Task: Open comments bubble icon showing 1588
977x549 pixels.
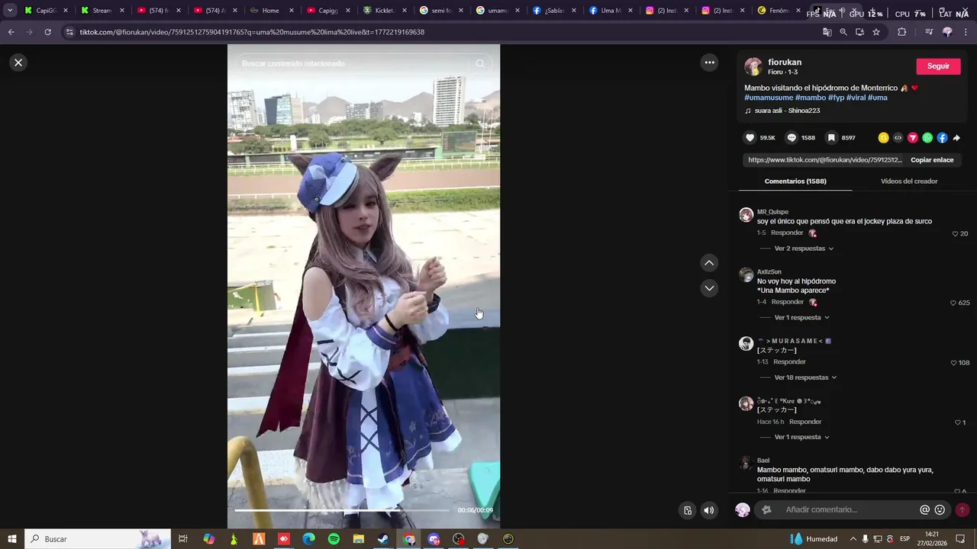Action: click(x=792, y=138)
